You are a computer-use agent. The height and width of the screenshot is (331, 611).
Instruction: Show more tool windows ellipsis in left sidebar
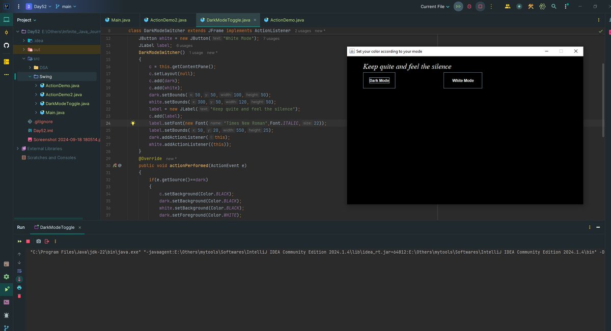click(x=7, y=74)
